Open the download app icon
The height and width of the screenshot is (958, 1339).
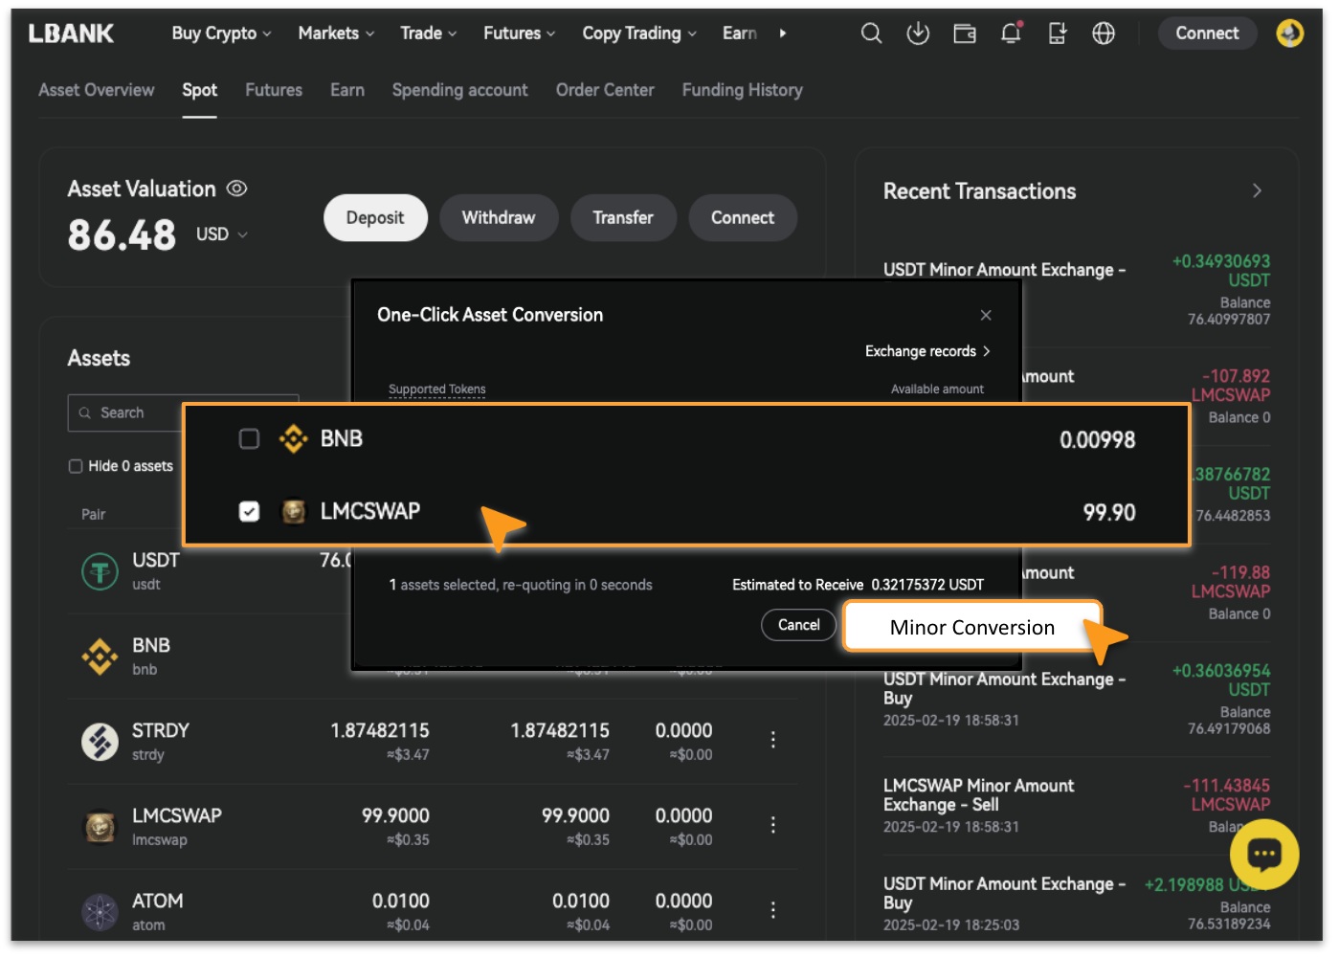click(x=918, y=33)
